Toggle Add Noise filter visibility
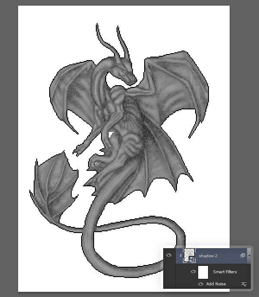 click(201, 284)
